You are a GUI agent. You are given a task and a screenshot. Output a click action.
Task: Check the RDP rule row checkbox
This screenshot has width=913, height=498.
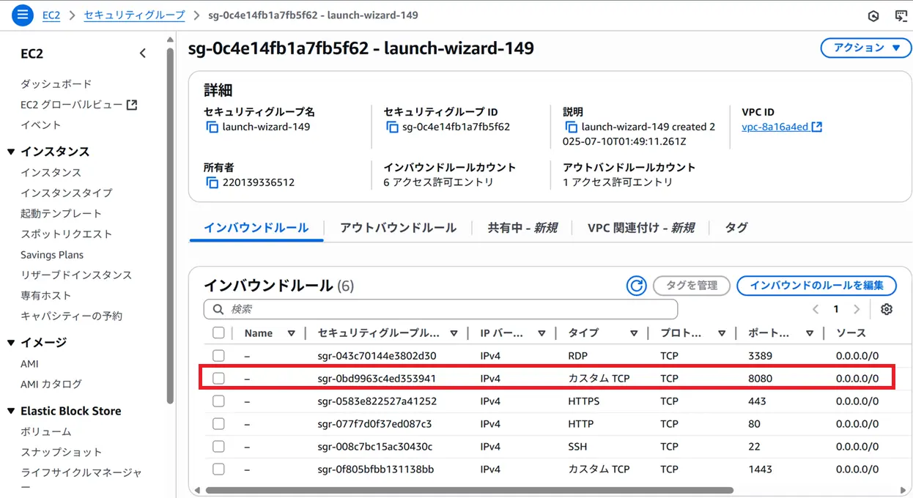(218, 356)
